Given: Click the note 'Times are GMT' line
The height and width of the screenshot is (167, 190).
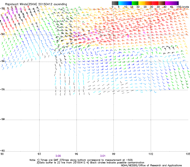Looking at the screenshot, I should click(x=81, y=160).
